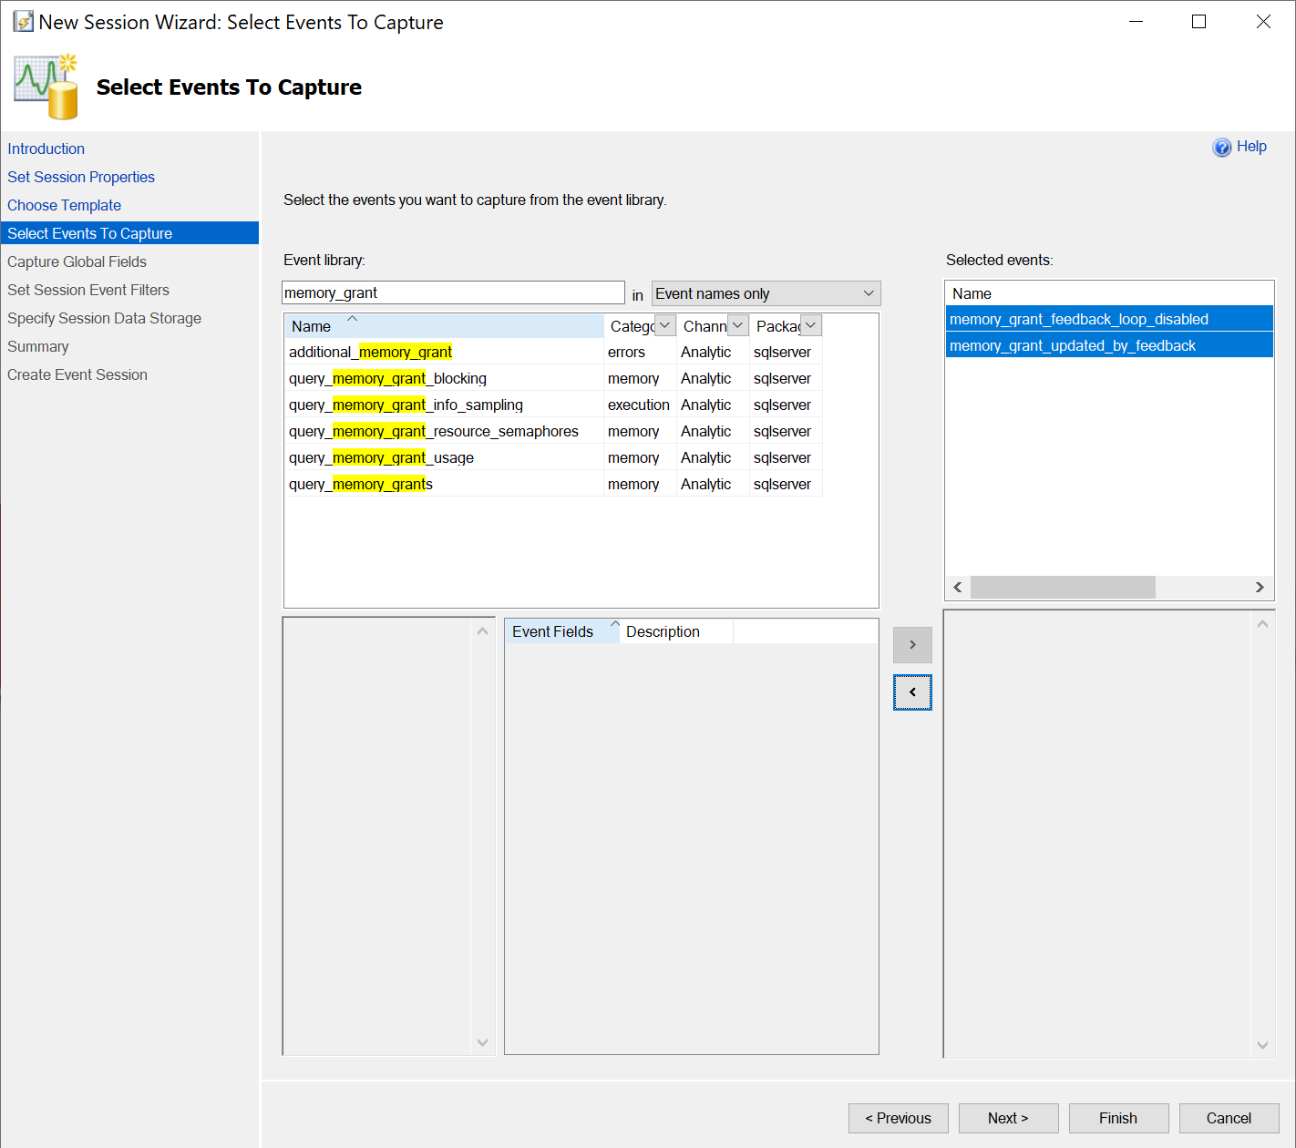Viewport: 1296px width, 1148px height.
Task: Open the Package column filter dropdown
Action: pos(811,325)
